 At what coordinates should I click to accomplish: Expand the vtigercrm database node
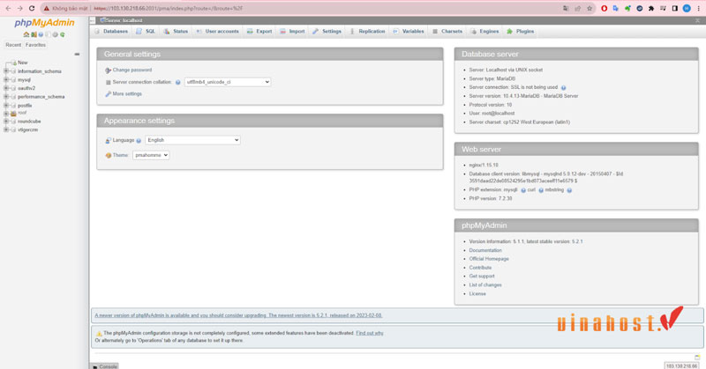tap(6, 129)
